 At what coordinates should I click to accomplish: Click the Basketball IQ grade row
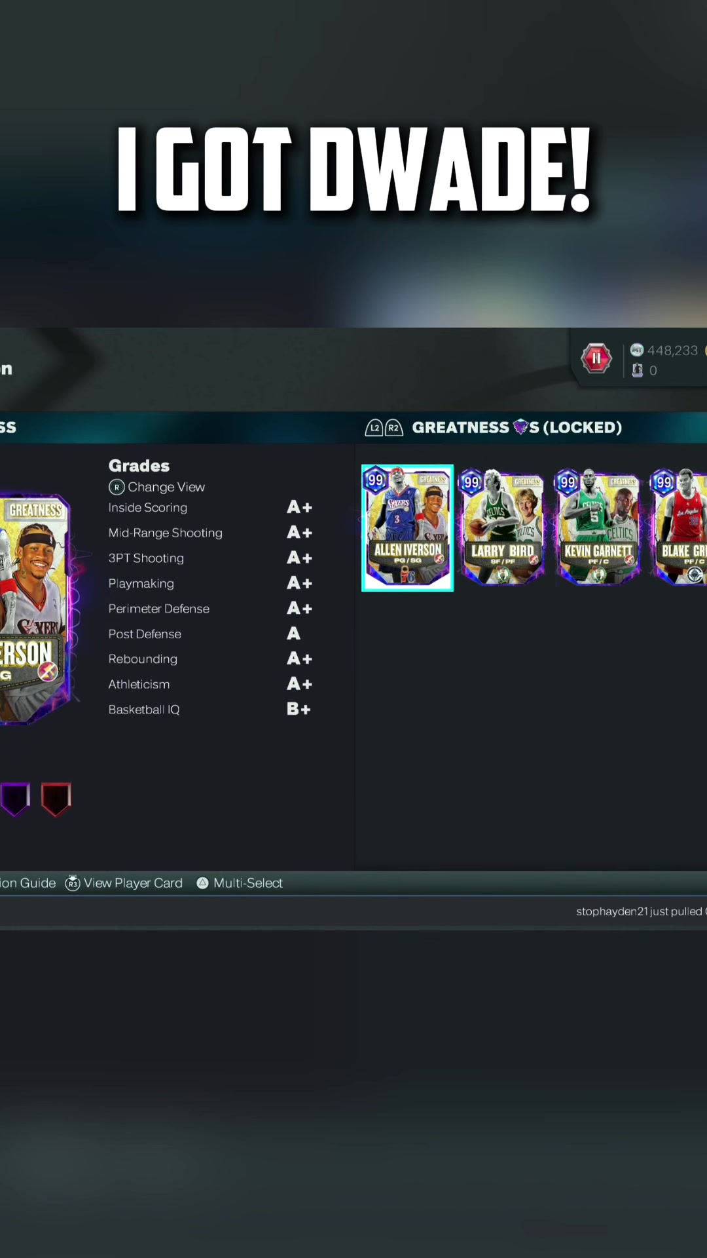coord(210,709)
